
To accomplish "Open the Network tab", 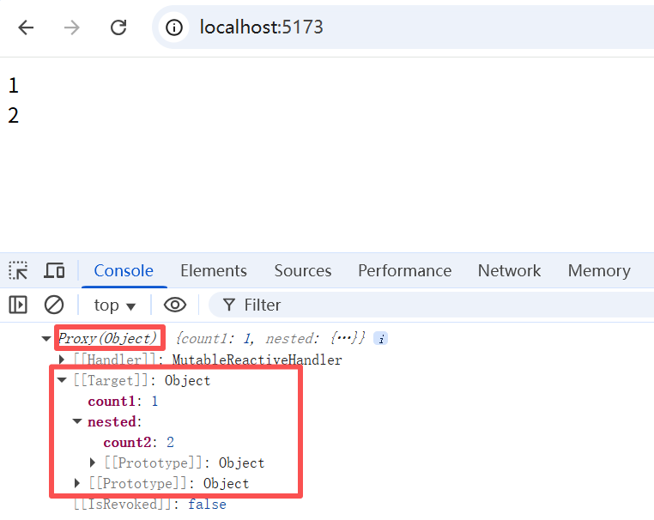I will [x=509, y=271].
